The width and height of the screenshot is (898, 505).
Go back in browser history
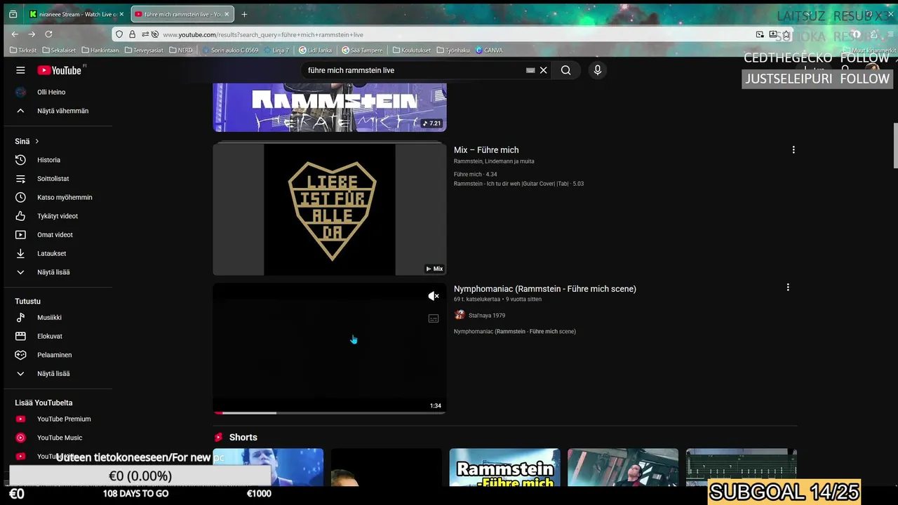[15, 34]
